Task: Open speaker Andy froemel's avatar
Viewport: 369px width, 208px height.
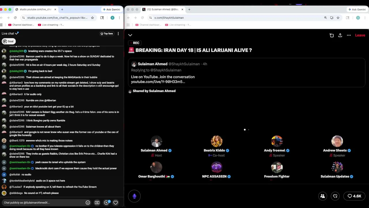Action: 277,142
